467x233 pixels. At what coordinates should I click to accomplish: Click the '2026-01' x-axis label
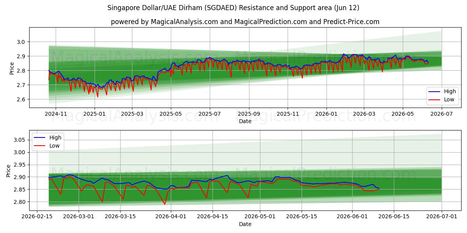(327, 114)
